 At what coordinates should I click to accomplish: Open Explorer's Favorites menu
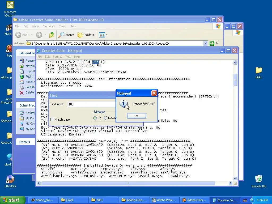(49, 26)
